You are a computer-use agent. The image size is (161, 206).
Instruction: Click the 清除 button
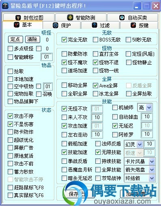point(32,39)
